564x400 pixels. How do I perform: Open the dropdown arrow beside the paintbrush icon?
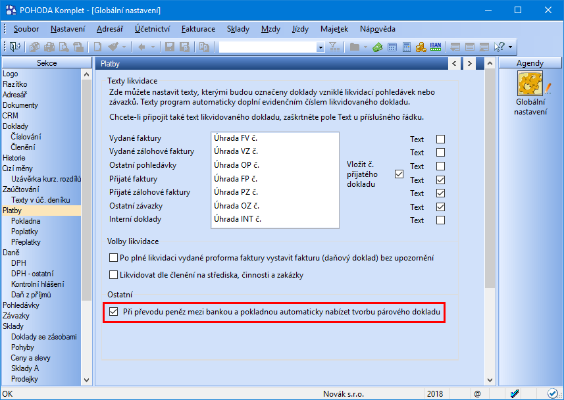pyautogui.click(x=124, y=47)
